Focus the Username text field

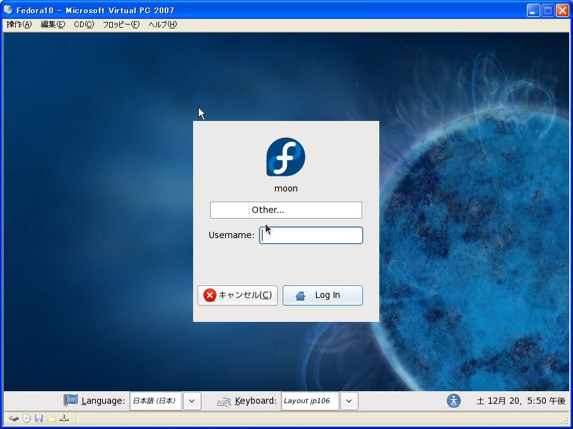311,236
